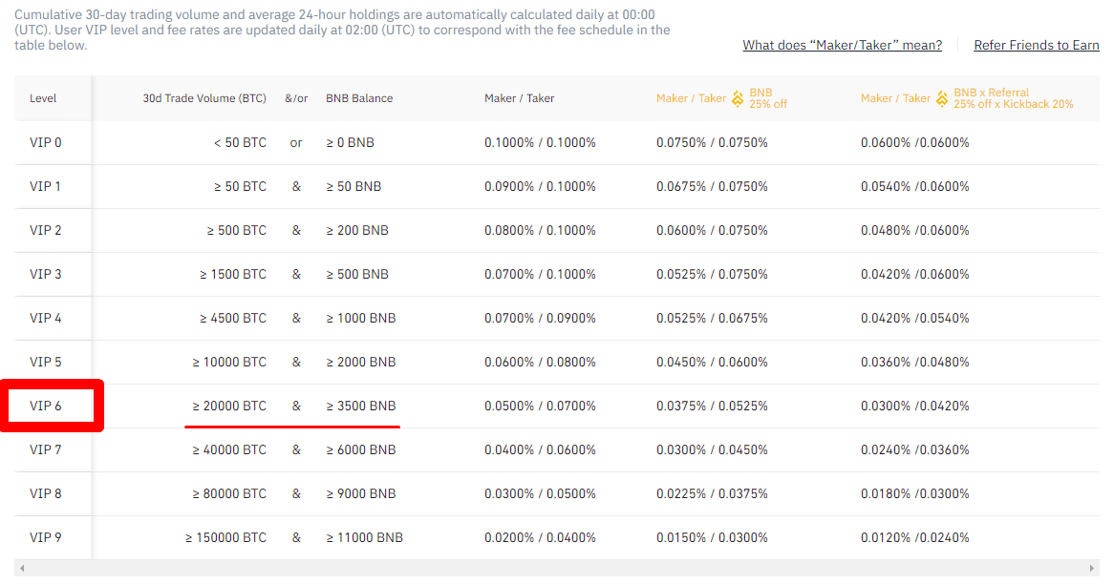Click the Maker / Taker BNB 25% off header
The width and height of the screenshot is (1114, 584).
coord(722,98)
